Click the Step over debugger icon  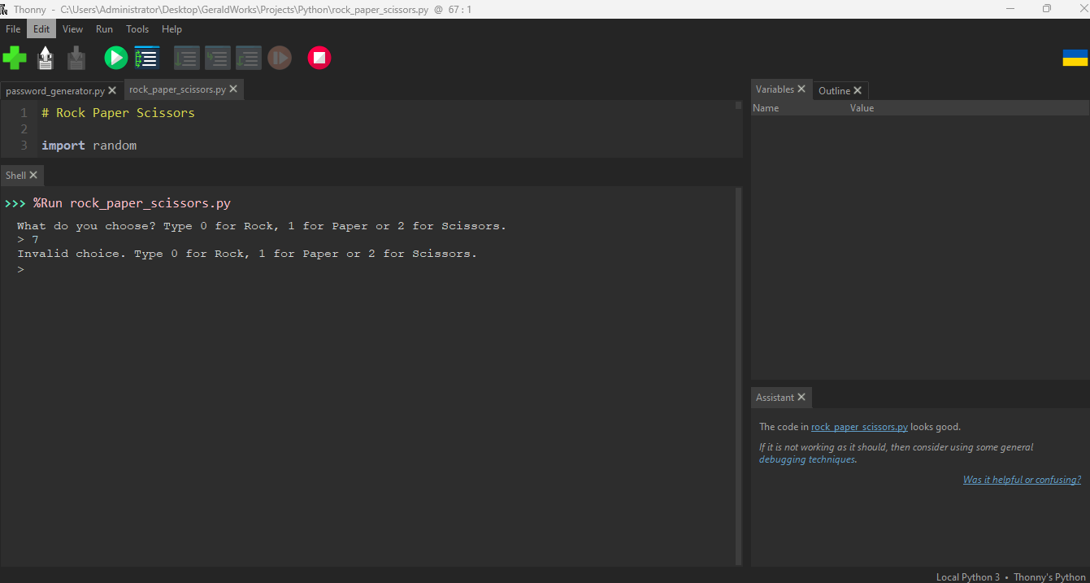tap(187, 58)
